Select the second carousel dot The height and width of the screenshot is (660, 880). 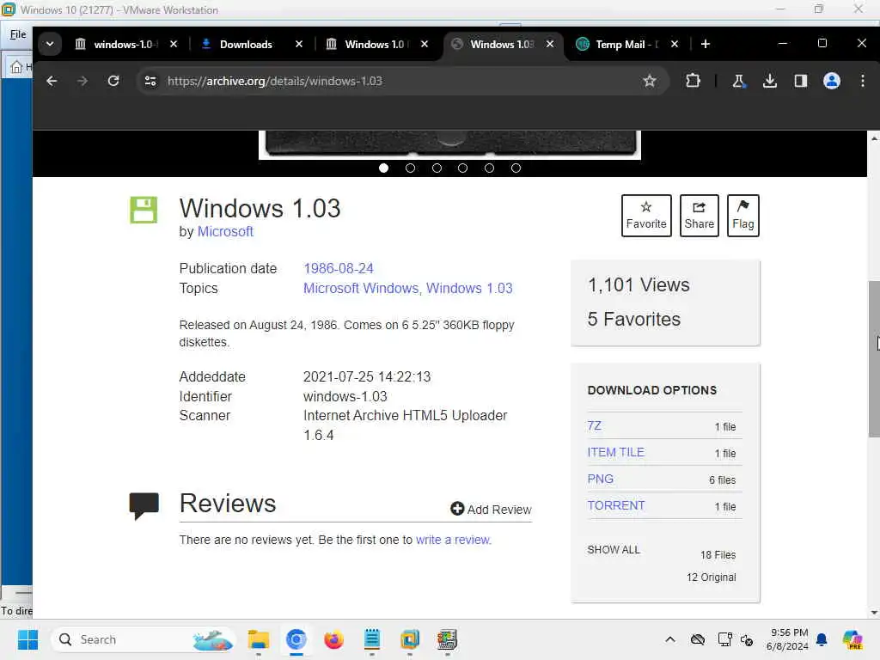click(x=410, y=168)
